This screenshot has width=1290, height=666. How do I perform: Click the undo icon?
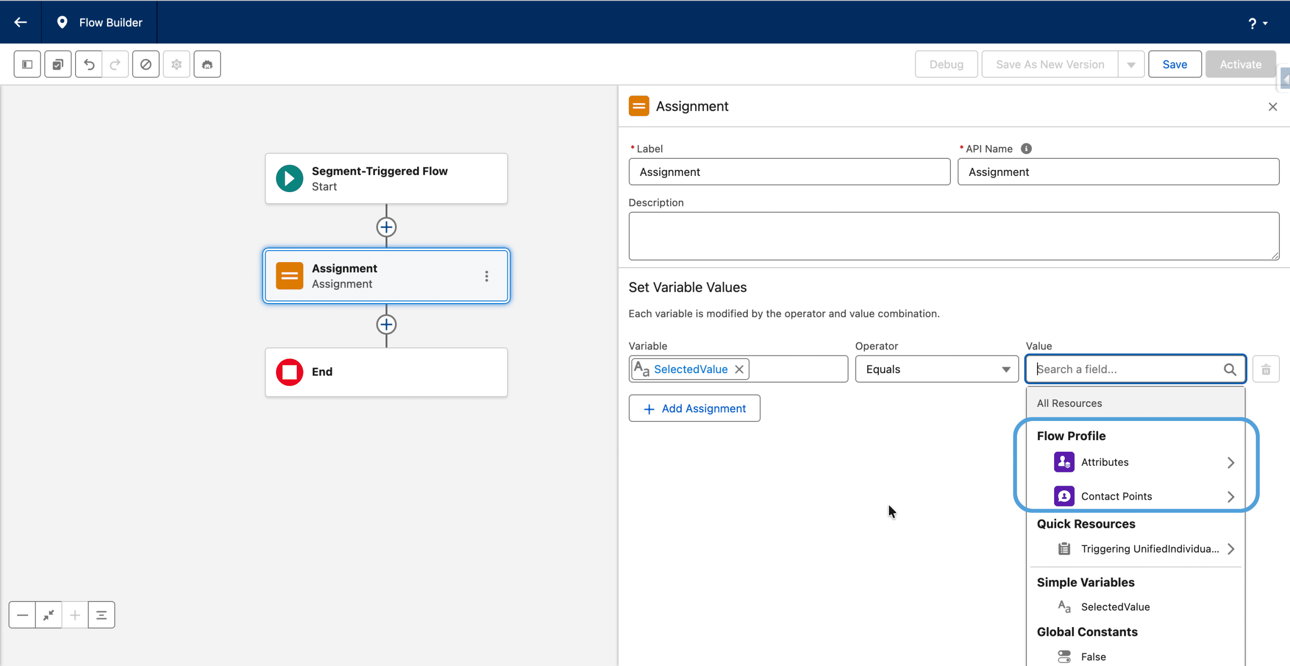tap(89, 64)
